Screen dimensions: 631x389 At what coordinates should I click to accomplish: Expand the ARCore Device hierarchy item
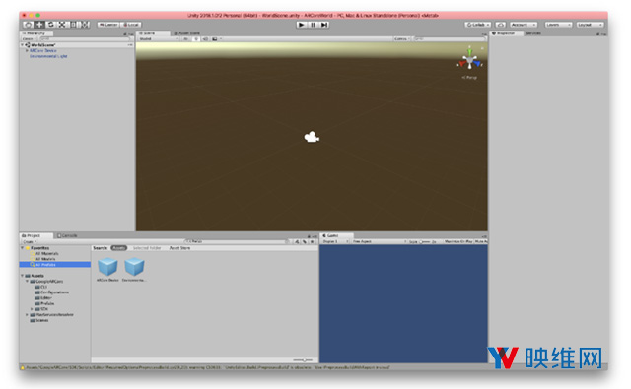(x=27, y=50)
